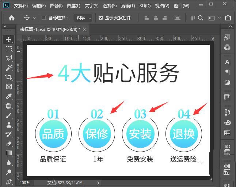Select the Crop tool
Image resolution: width=236 pixels, height=187 pixels.
[x=9, y=77]
